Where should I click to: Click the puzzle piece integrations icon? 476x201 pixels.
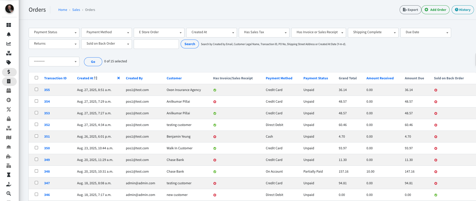[x=9, y=156]
